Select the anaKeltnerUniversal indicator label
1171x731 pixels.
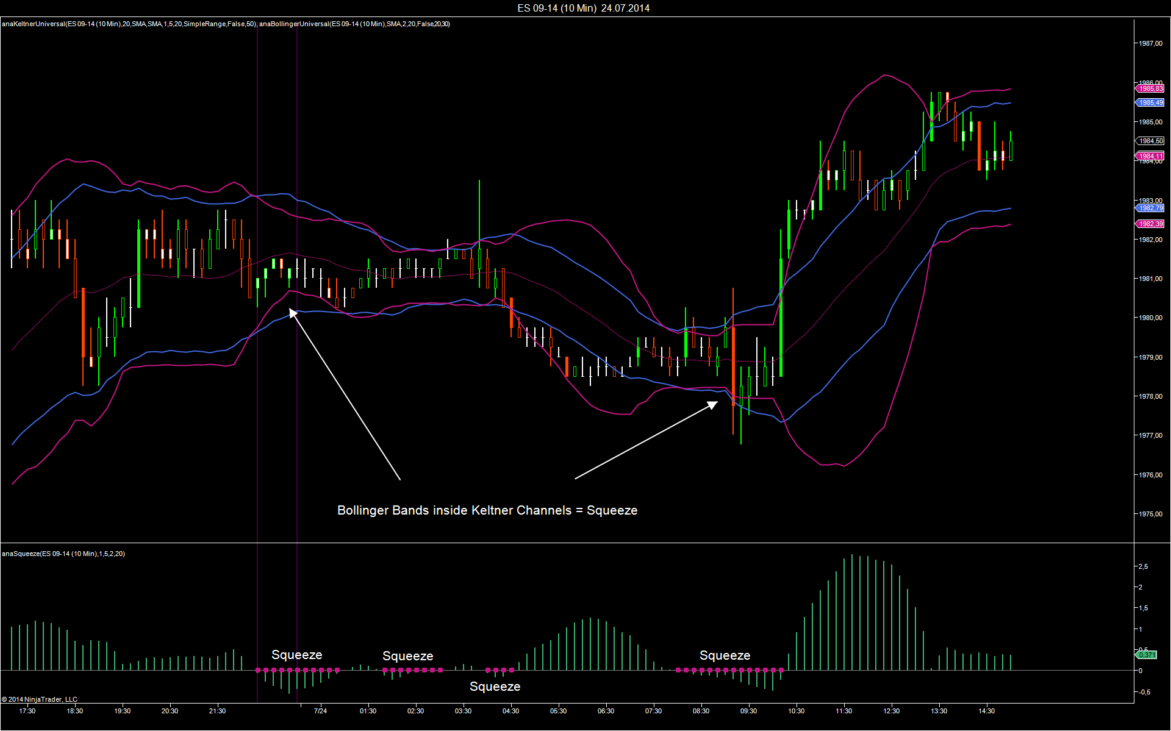click(129, 24)
